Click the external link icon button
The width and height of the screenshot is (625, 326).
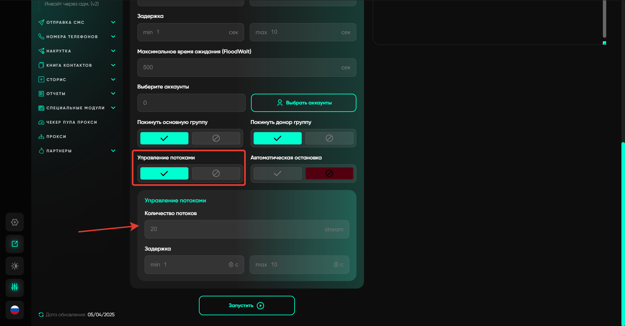pyautogui.click(x=15, y=244)
